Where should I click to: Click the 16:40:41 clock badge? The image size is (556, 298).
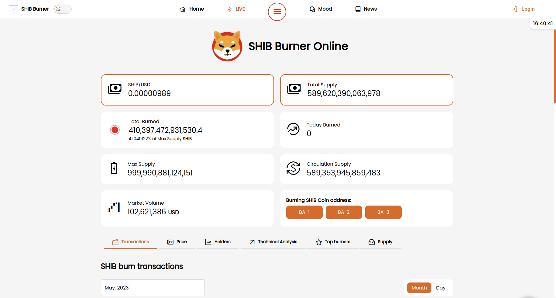543,23
